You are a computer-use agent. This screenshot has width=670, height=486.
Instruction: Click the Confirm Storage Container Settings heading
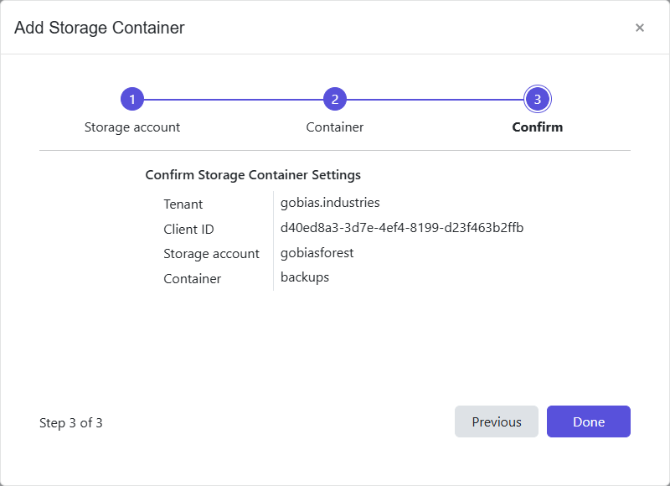pyautogui.click(x=252, y=175)
